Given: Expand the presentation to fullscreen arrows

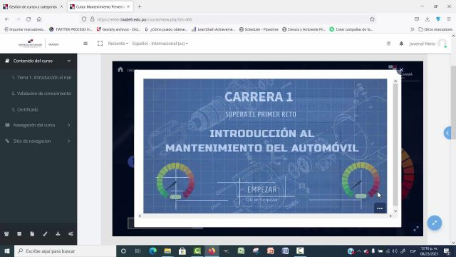Looking at the screenshot, I should 416,228.
